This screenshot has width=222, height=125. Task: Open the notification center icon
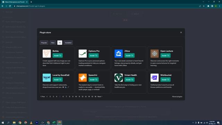tap(218, 123)
